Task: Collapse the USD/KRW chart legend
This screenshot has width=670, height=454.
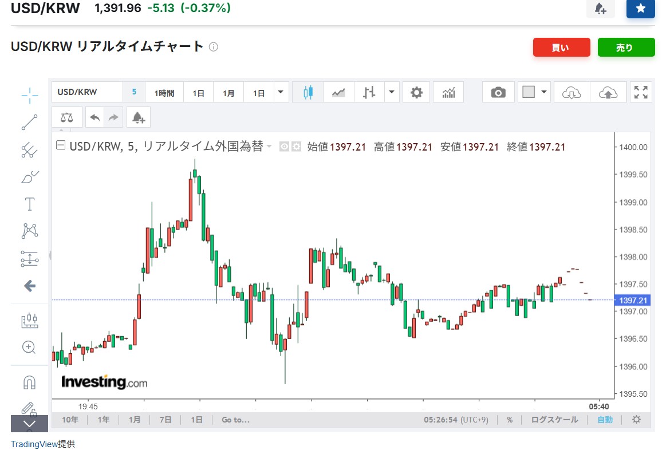Action: pyautogui.click(x=60, y=147)
